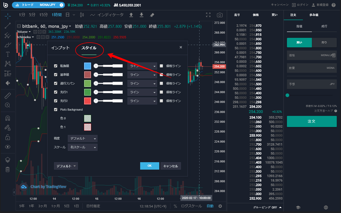Take a chart snapshot with camera icon
Screen dimensions: 341x213
pyautogui.click(x=220, y=15)
